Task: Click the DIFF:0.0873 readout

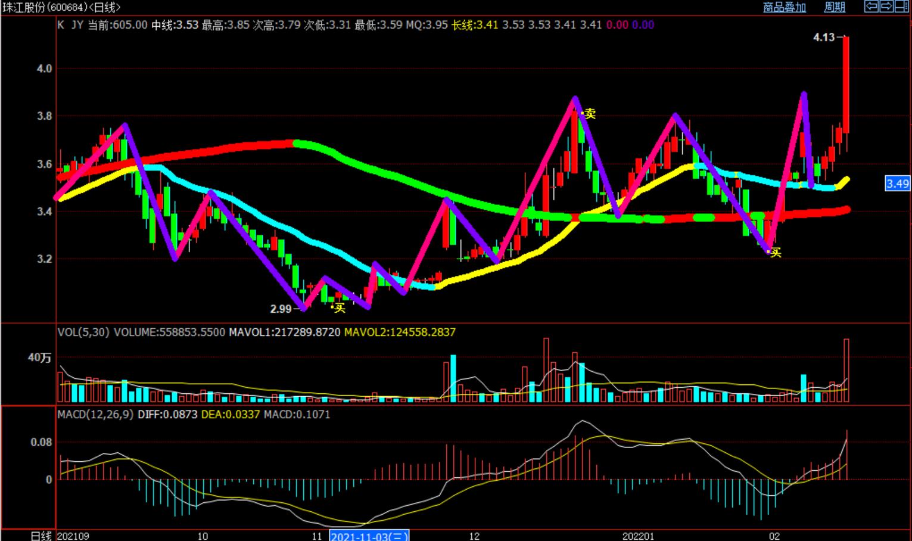Action: coord(167,414)
